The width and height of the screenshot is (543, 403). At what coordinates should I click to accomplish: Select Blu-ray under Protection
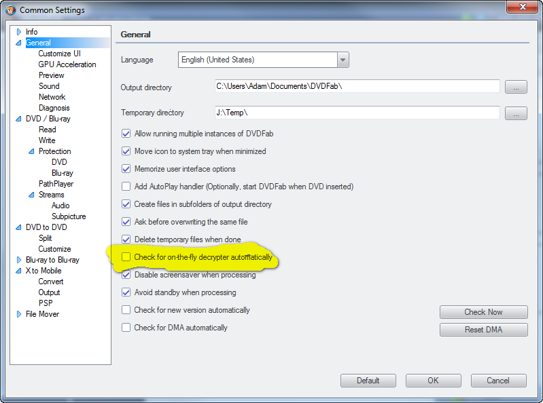63,173
